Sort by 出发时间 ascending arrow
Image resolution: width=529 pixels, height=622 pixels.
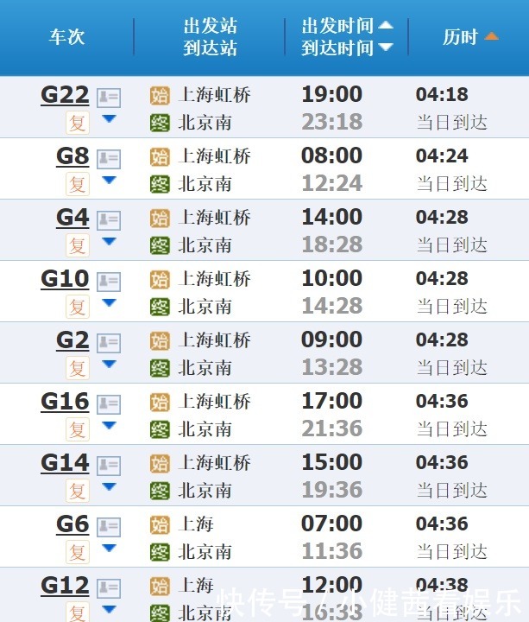click(x=386, y=26)
